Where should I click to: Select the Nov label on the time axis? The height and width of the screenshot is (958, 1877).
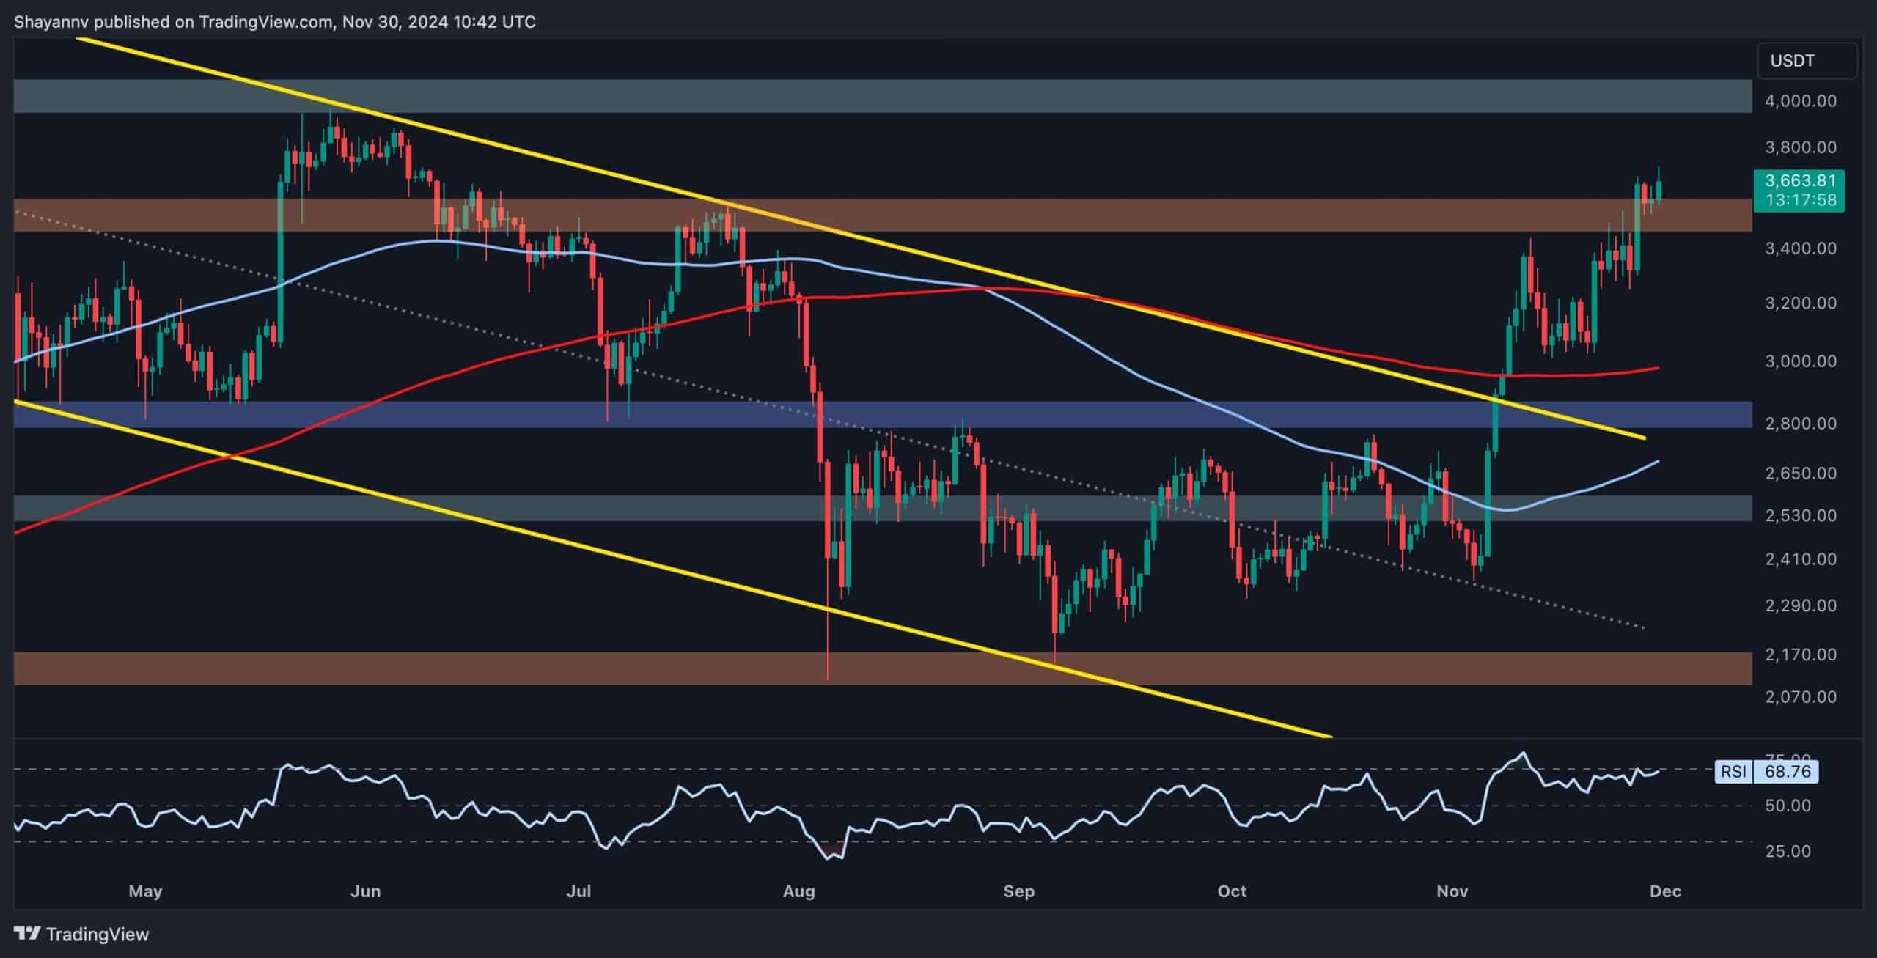1452,891
